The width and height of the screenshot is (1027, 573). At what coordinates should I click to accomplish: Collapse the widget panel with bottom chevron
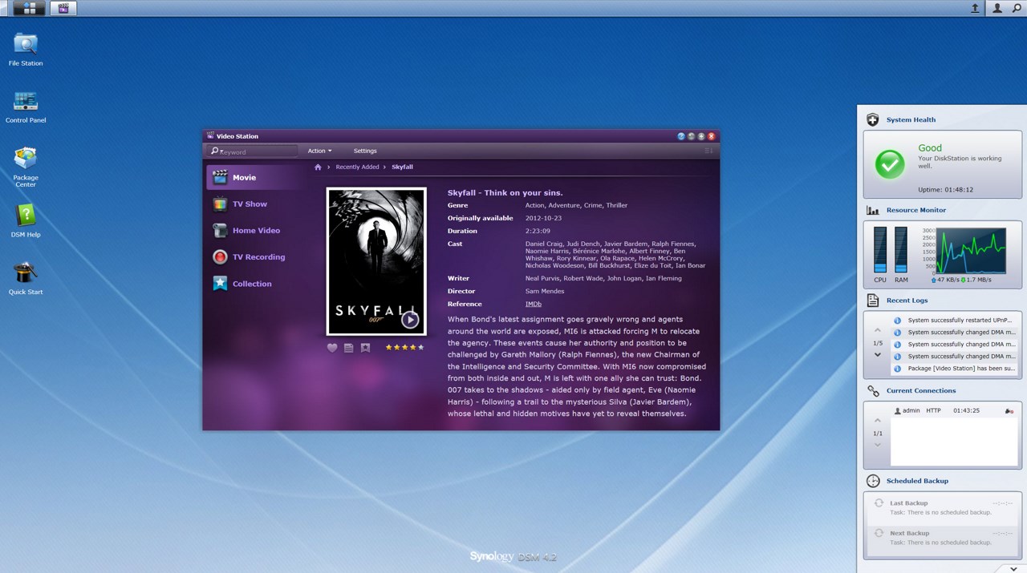[x=1014, y=568]
